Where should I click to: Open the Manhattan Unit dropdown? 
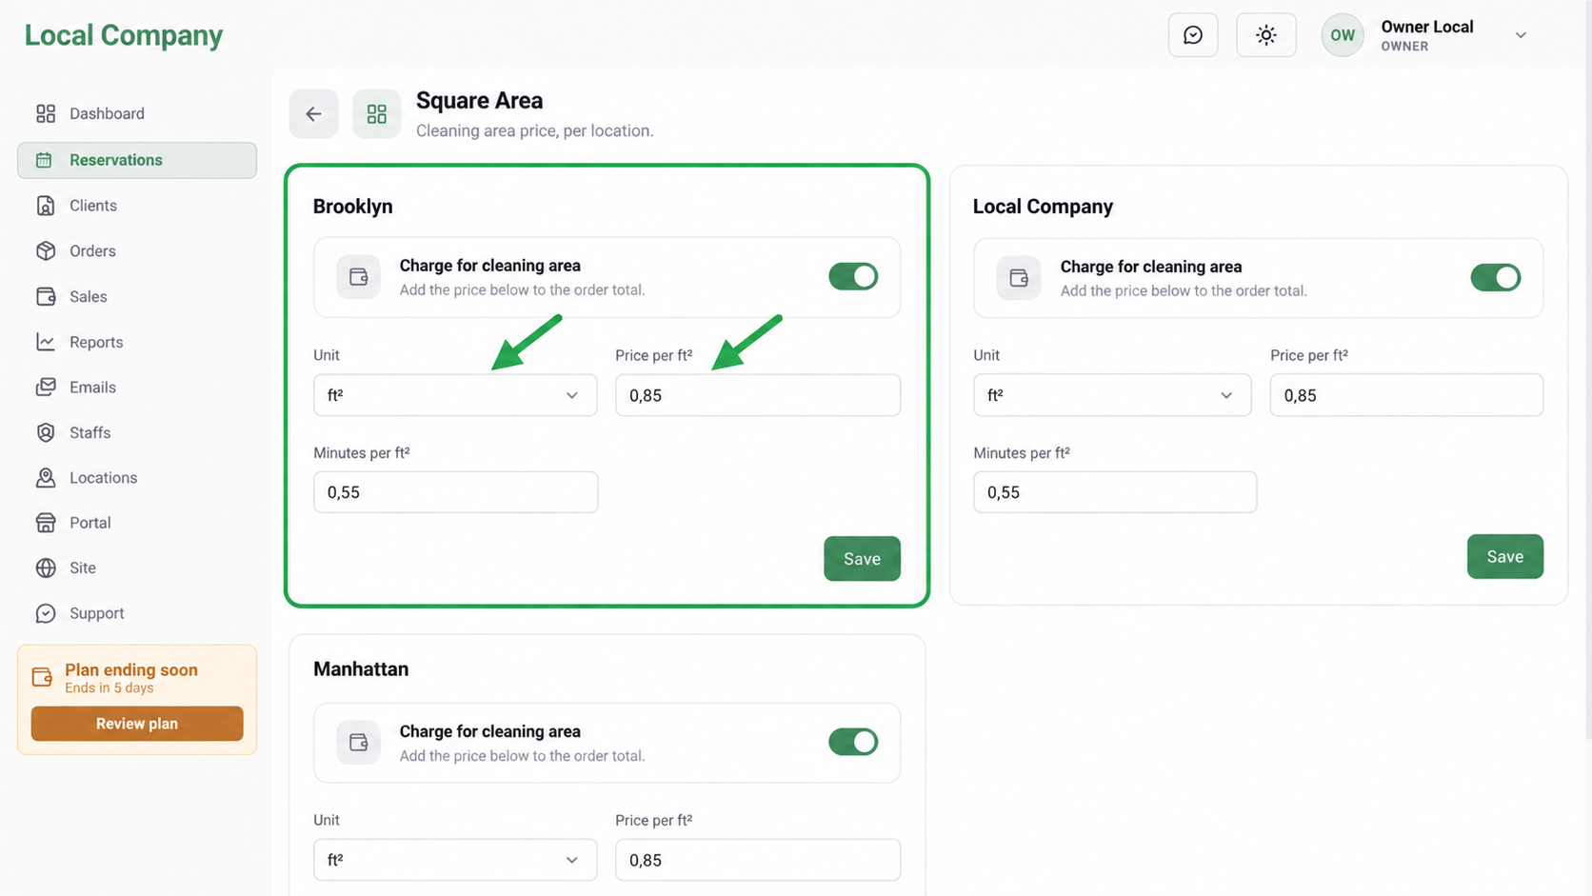click(x=455, y=860)
